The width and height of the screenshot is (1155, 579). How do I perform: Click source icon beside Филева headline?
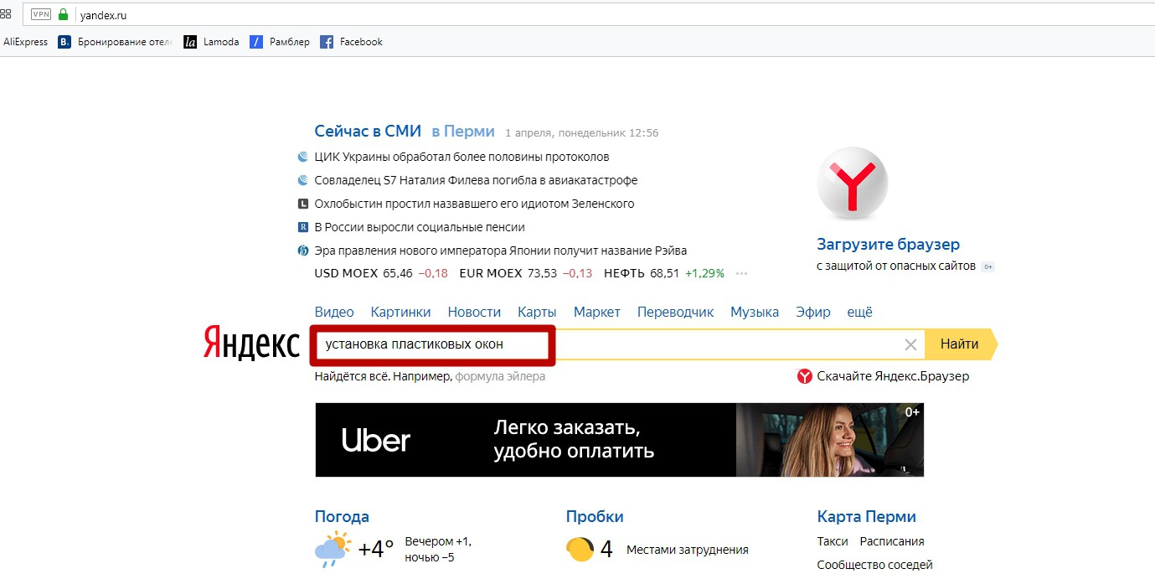coord(303,180)
